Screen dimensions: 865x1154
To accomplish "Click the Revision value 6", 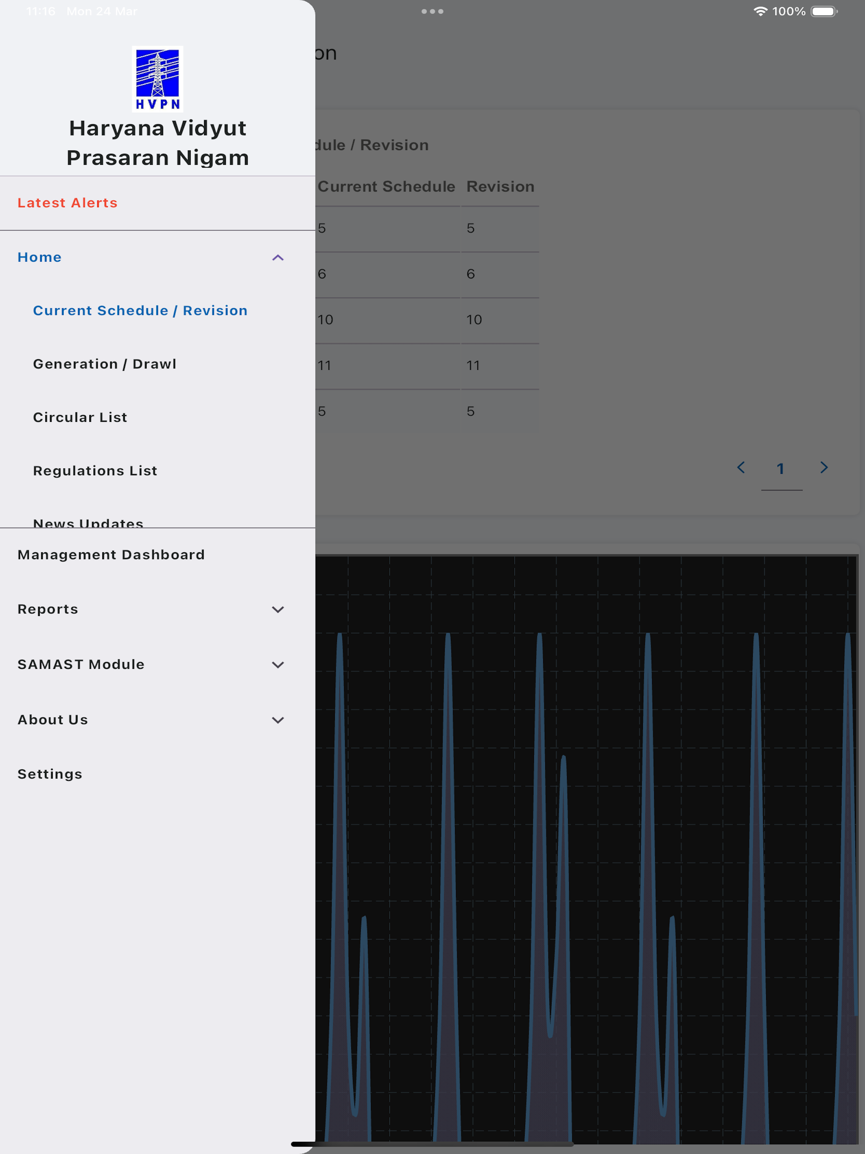I will click(470, 274).
